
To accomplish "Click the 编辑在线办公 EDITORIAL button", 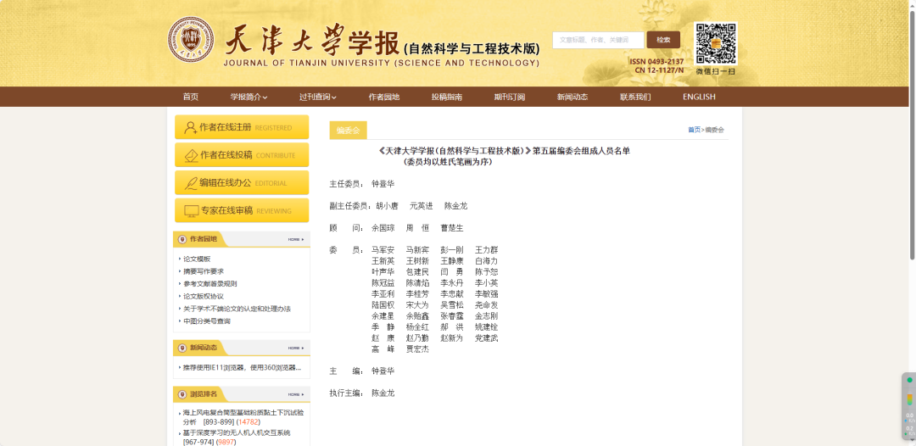I will [x=242, y=182].
